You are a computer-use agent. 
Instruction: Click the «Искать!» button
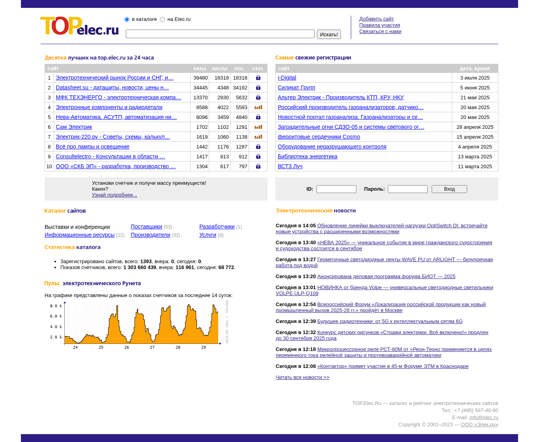329,34
